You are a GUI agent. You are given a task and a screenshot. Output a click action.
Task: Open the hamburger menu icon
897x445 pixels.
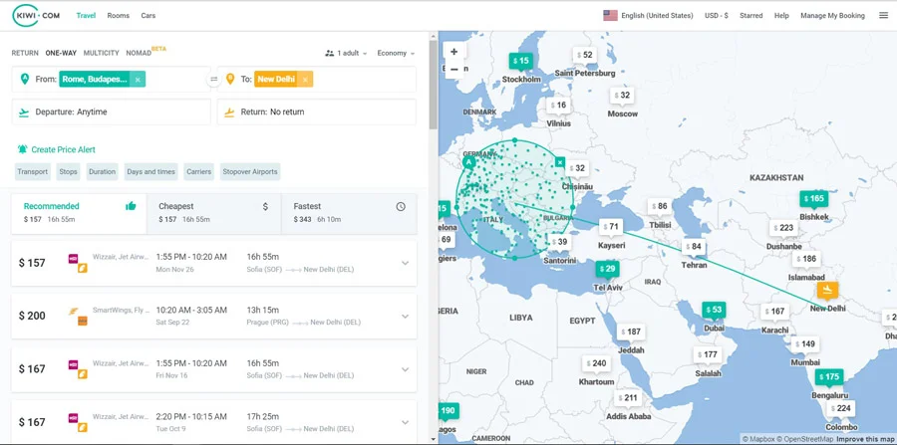[883, 15]
